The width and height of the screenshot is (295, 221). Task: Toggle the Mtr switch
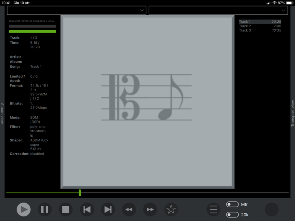click(232, 204)
